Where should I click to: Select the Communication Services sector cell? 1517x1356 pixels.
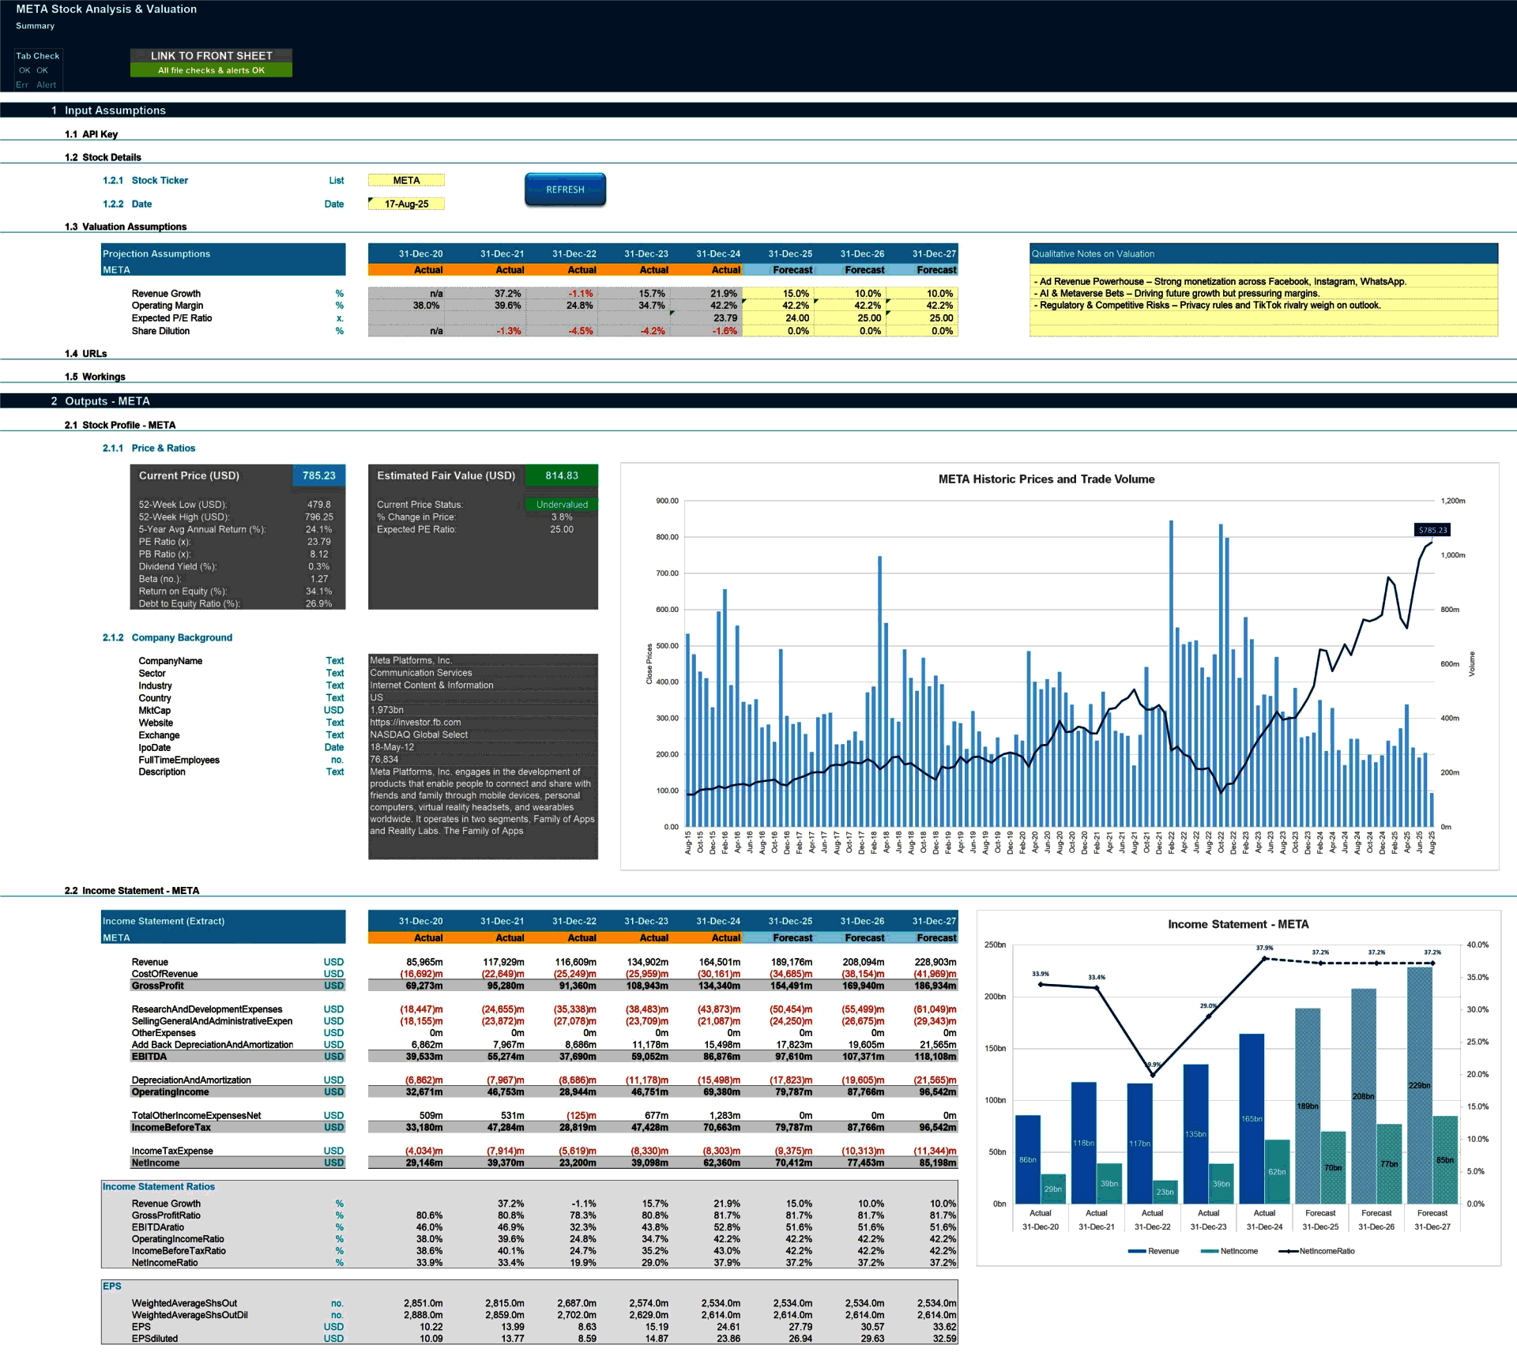pos(483,673)
